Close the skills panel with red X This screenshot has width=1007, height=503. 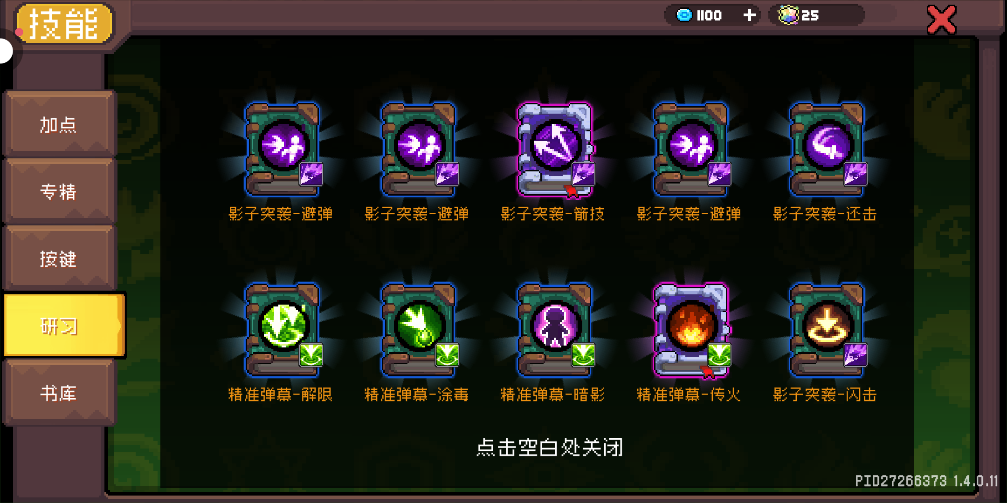(942, 20)
